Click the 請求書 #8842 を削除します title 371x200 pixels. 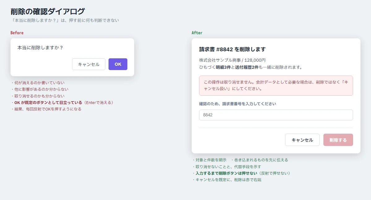click(232, 49)
